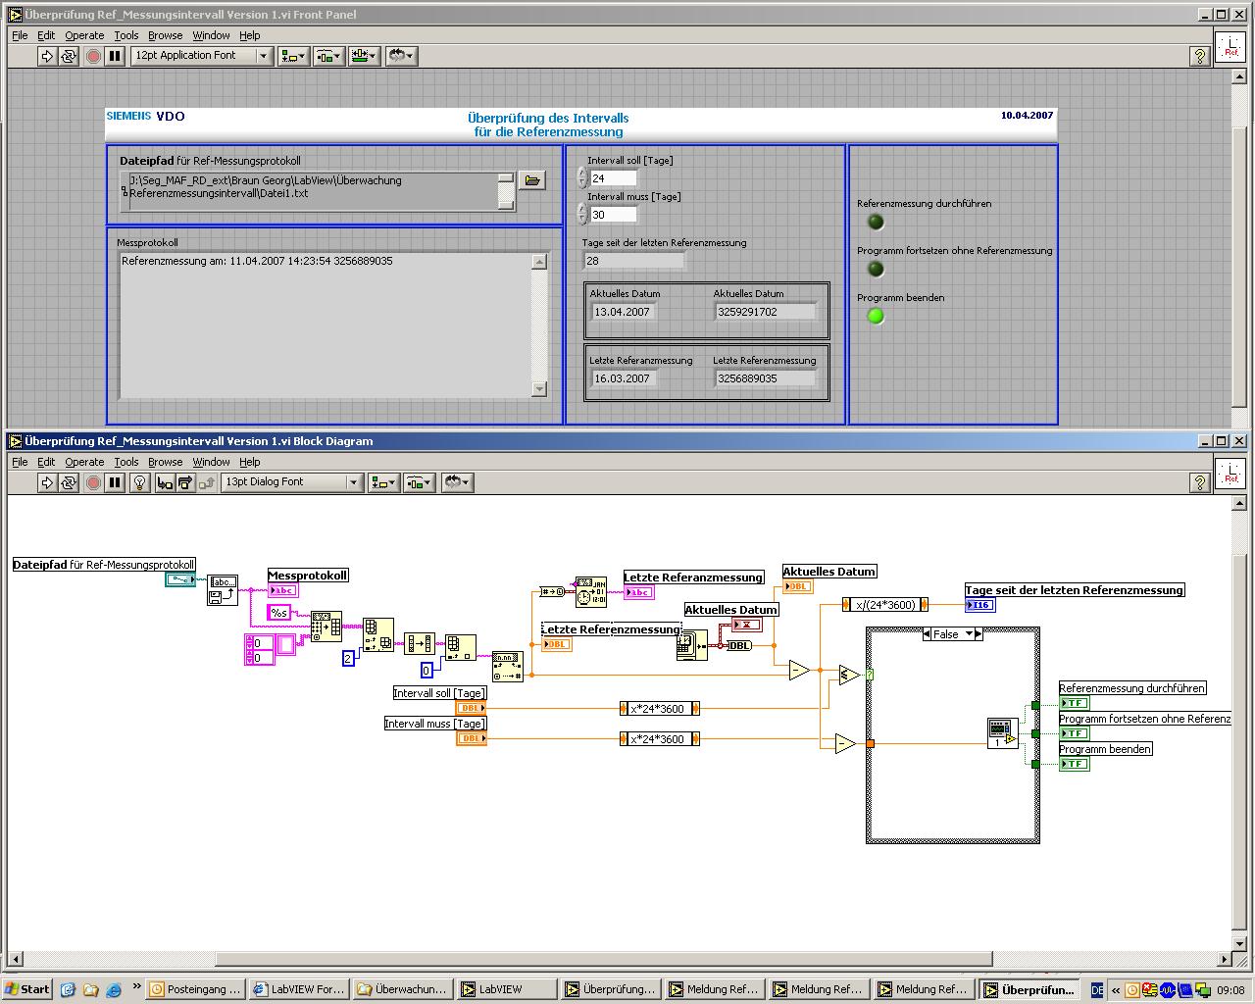Click Run Continuously in Block Diagram toolbar
The image size is (1255, 1004).
pyautogui.click(x=69, y=482)
